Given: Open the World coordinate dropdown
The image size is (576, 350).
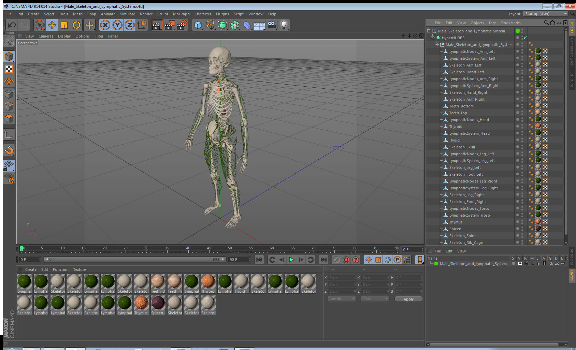Looking at the screenshot, I should click(x=342, y=299).
